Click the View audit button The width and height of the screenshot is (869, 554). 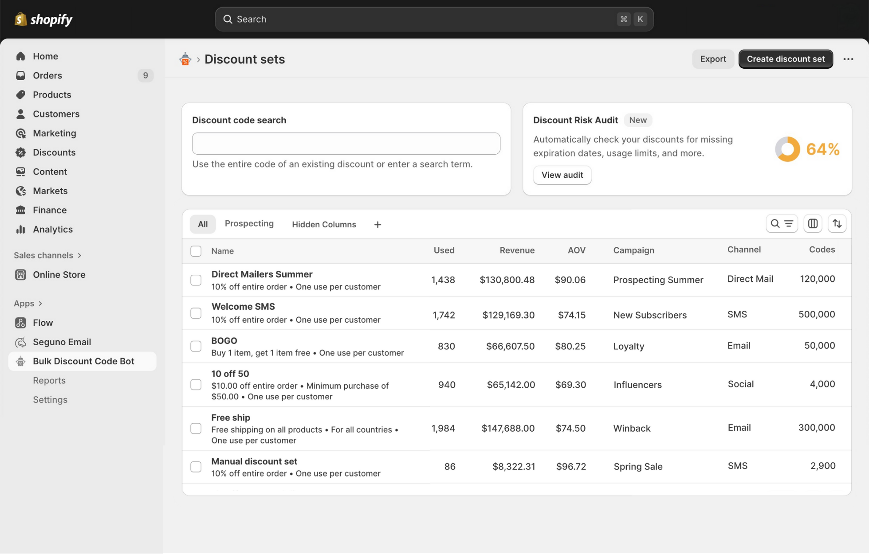click(562, 175)
